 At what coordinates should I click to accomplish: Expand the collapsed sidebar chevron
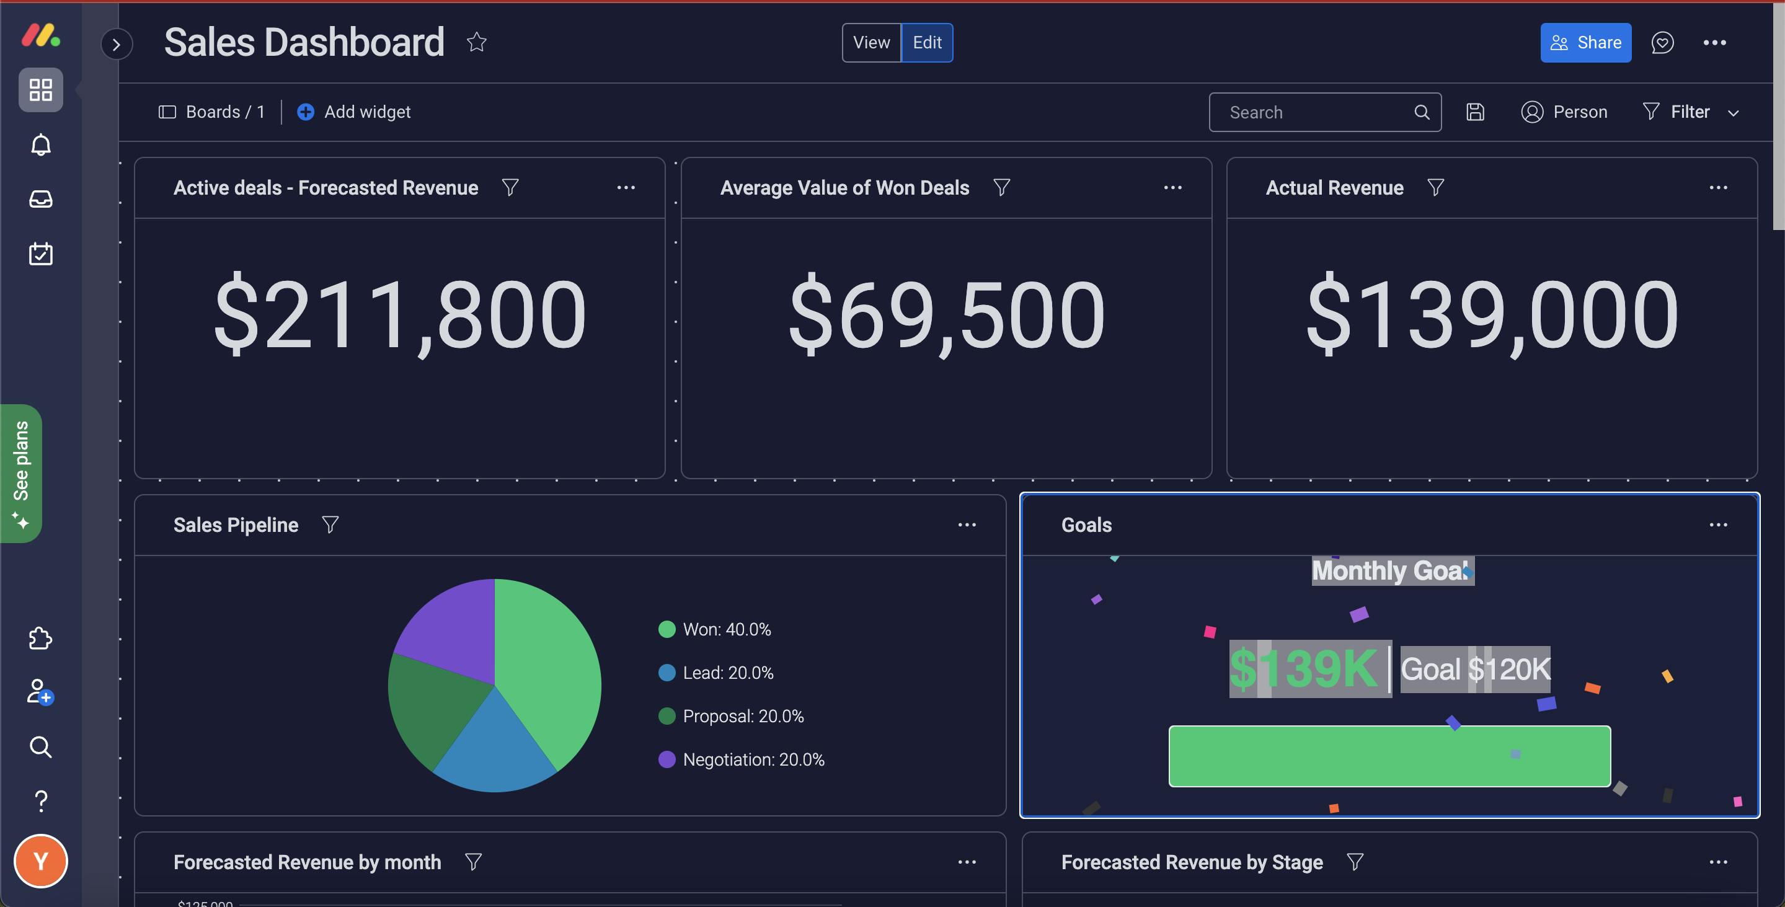click(x=117, y=45)
